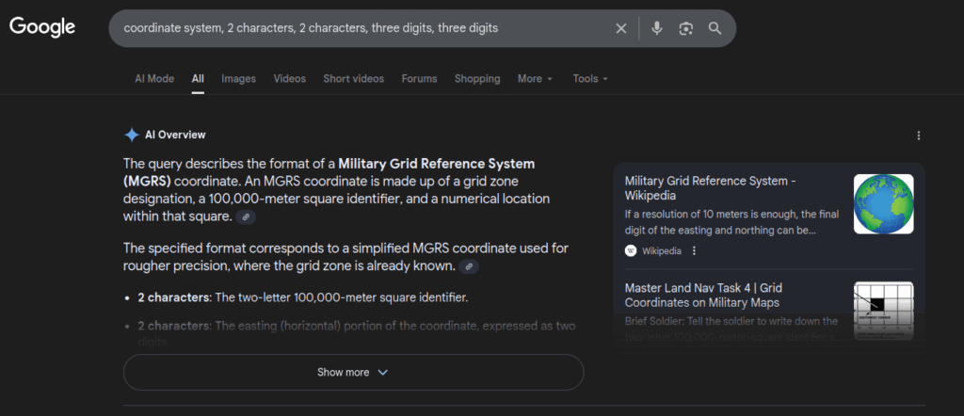Switch to AI Mode tab
This screenshot has height=416, width=964.
(154, 79)
